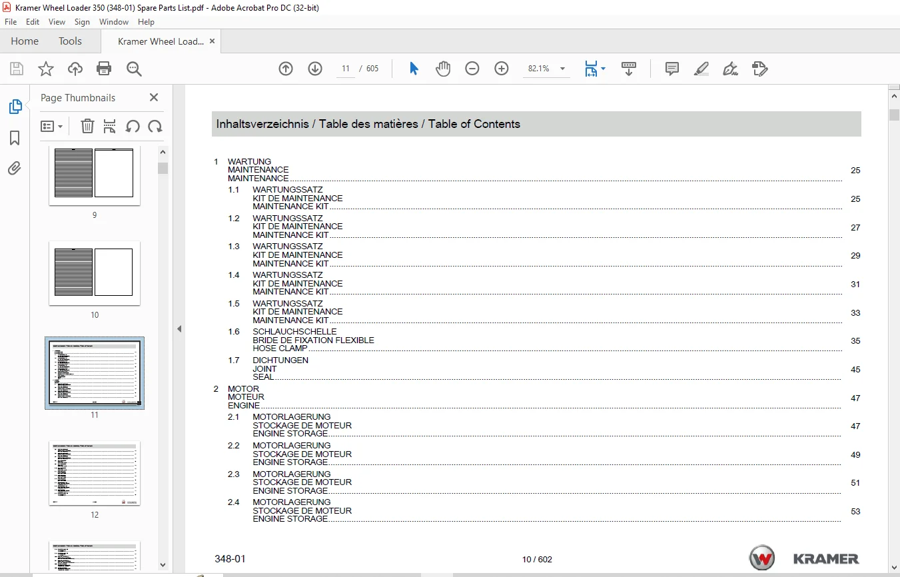Collapse the navigation pane with the arrow handle

click(x=179, y=328)
